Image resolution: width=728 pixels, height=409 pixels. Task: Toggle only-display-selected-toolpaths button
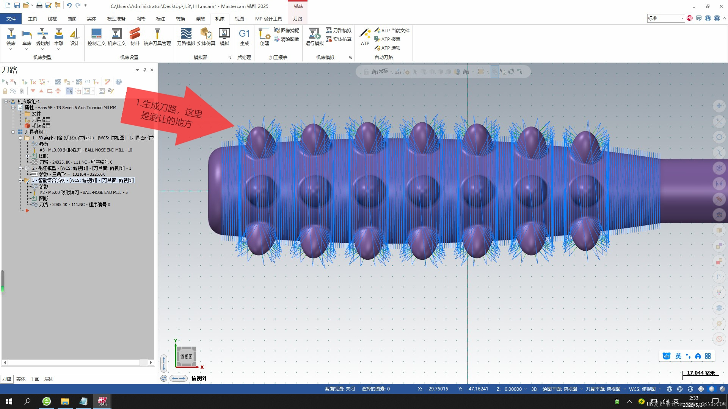pyautogui.click(x=69, y=91)
